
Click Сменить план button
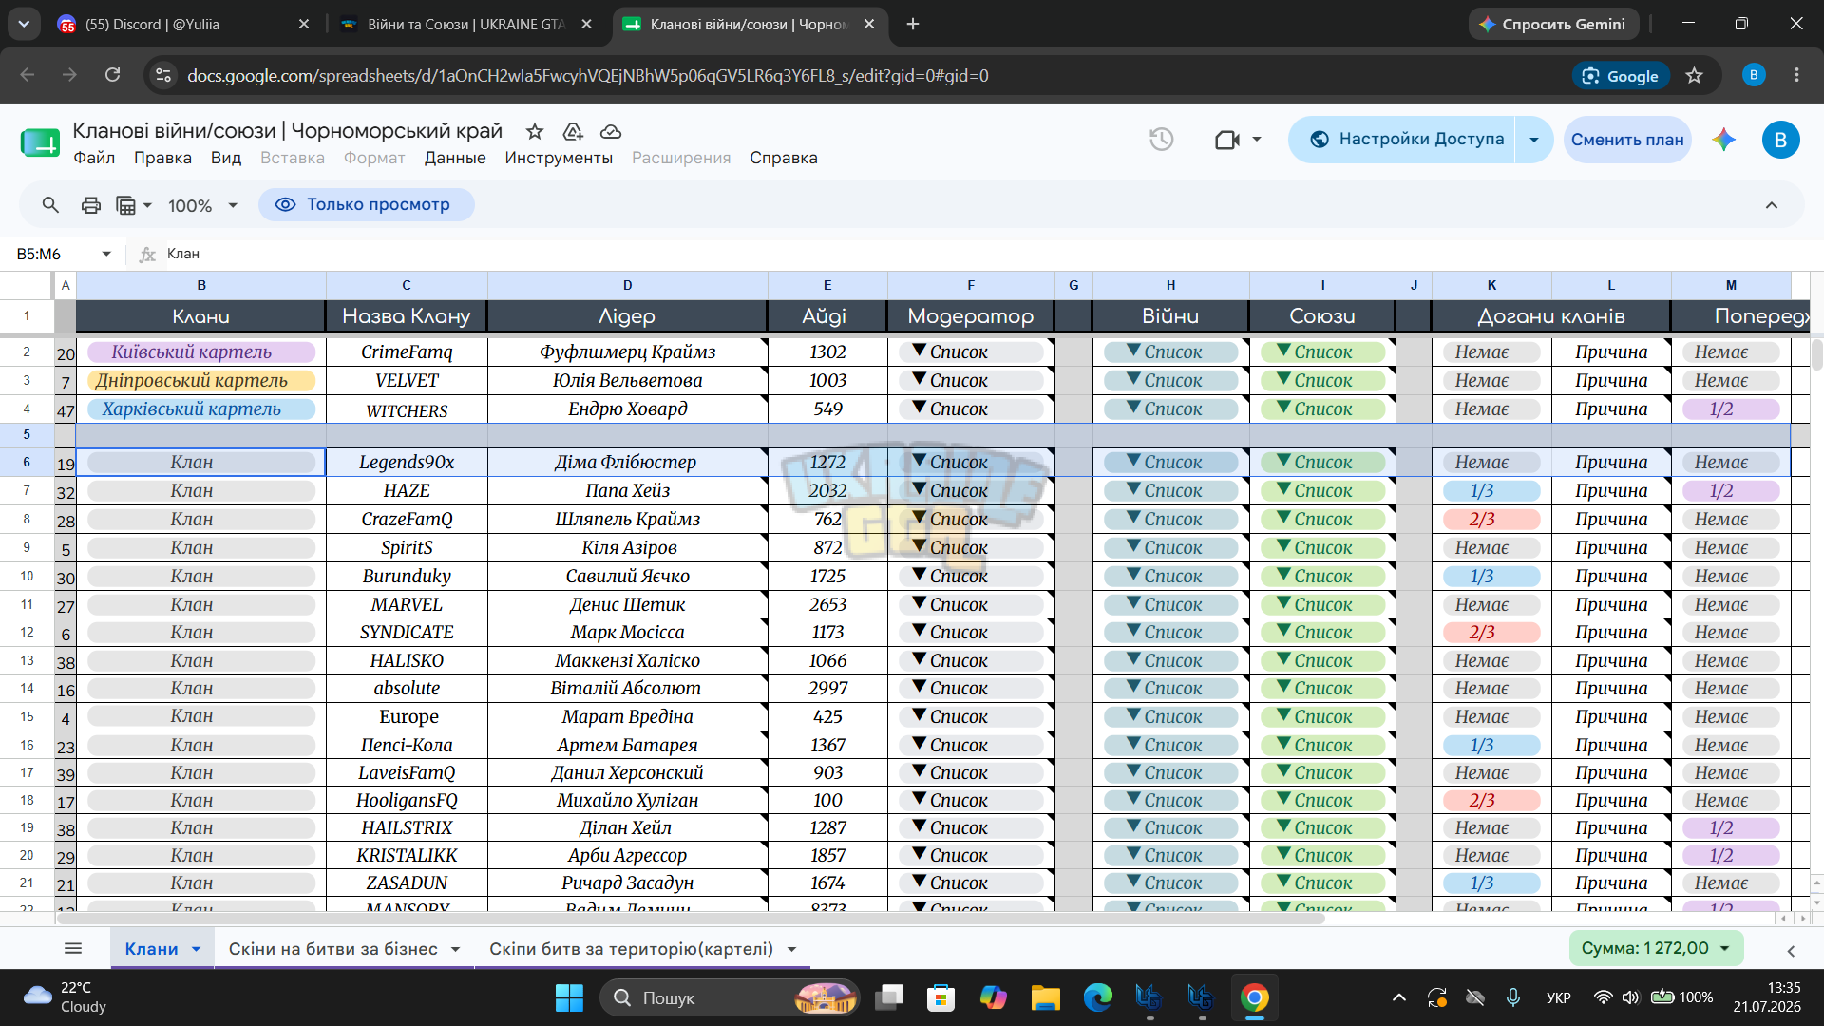[1627, 140]
